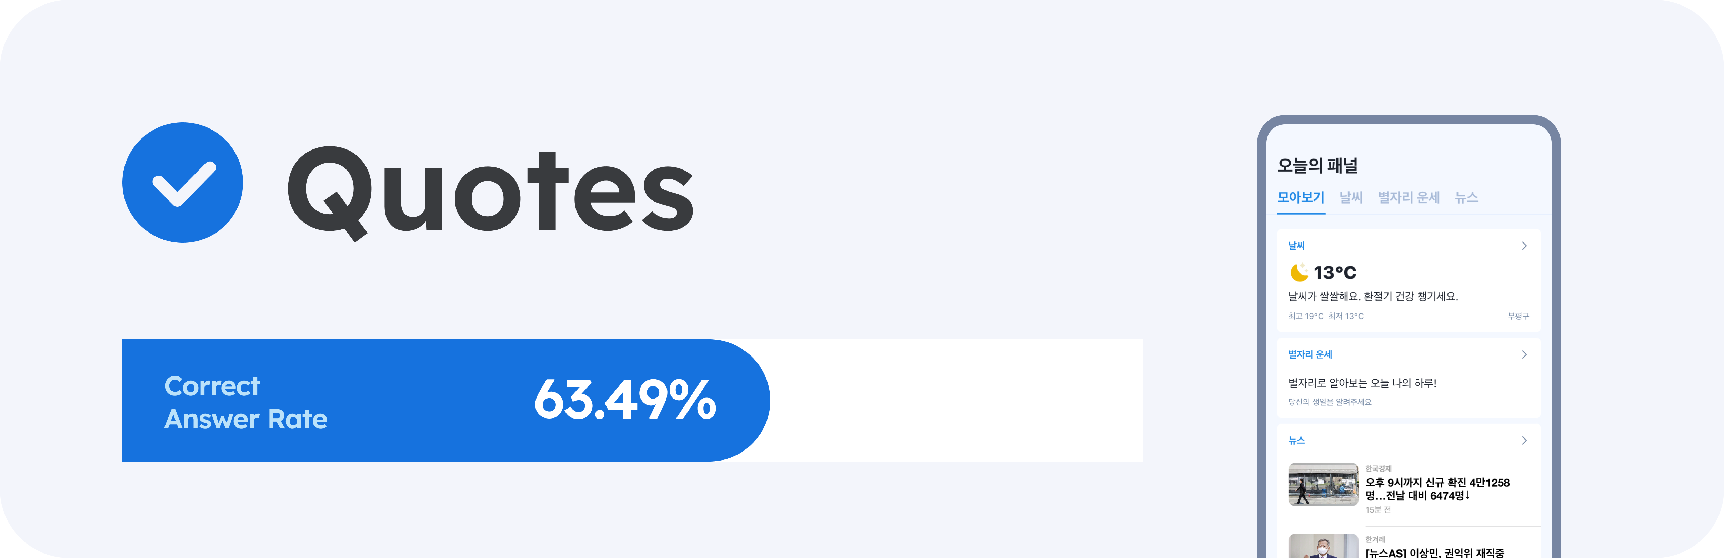Click the crescent moon weather icon

click(x=1299, y=273)
